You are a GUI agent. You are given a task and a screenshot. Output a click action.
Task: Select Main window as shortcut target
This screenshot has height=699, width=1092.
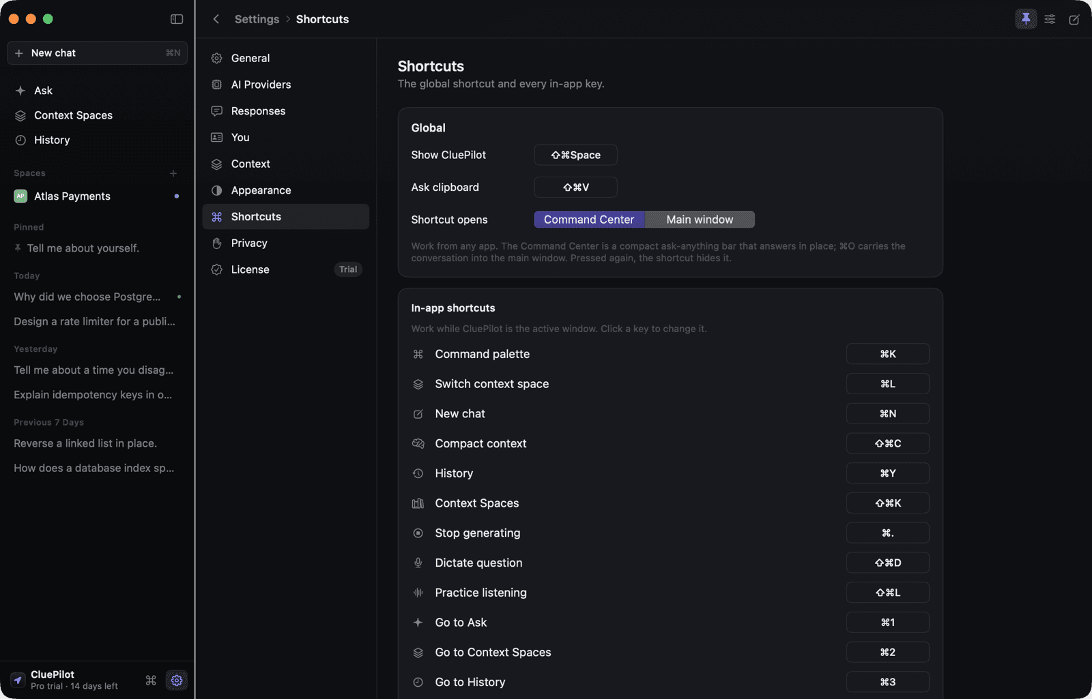pyautogui.click(x=700, y=220)
